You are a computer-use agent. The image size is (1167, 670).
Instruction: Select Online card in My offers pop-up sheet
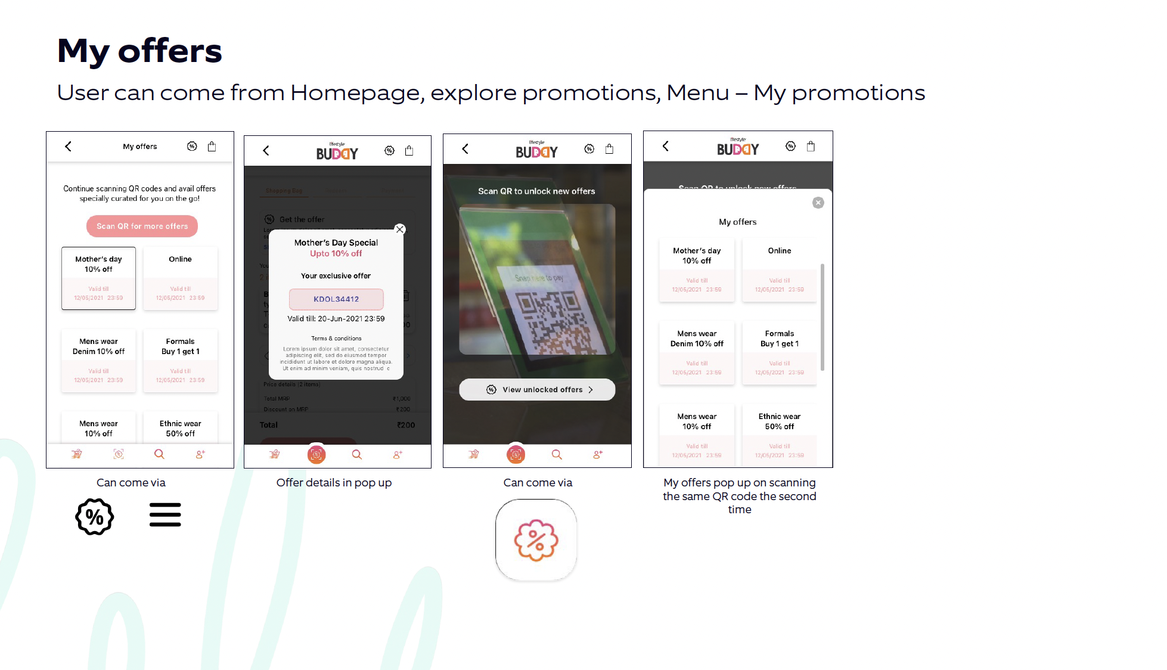click(x=780, y=270)
